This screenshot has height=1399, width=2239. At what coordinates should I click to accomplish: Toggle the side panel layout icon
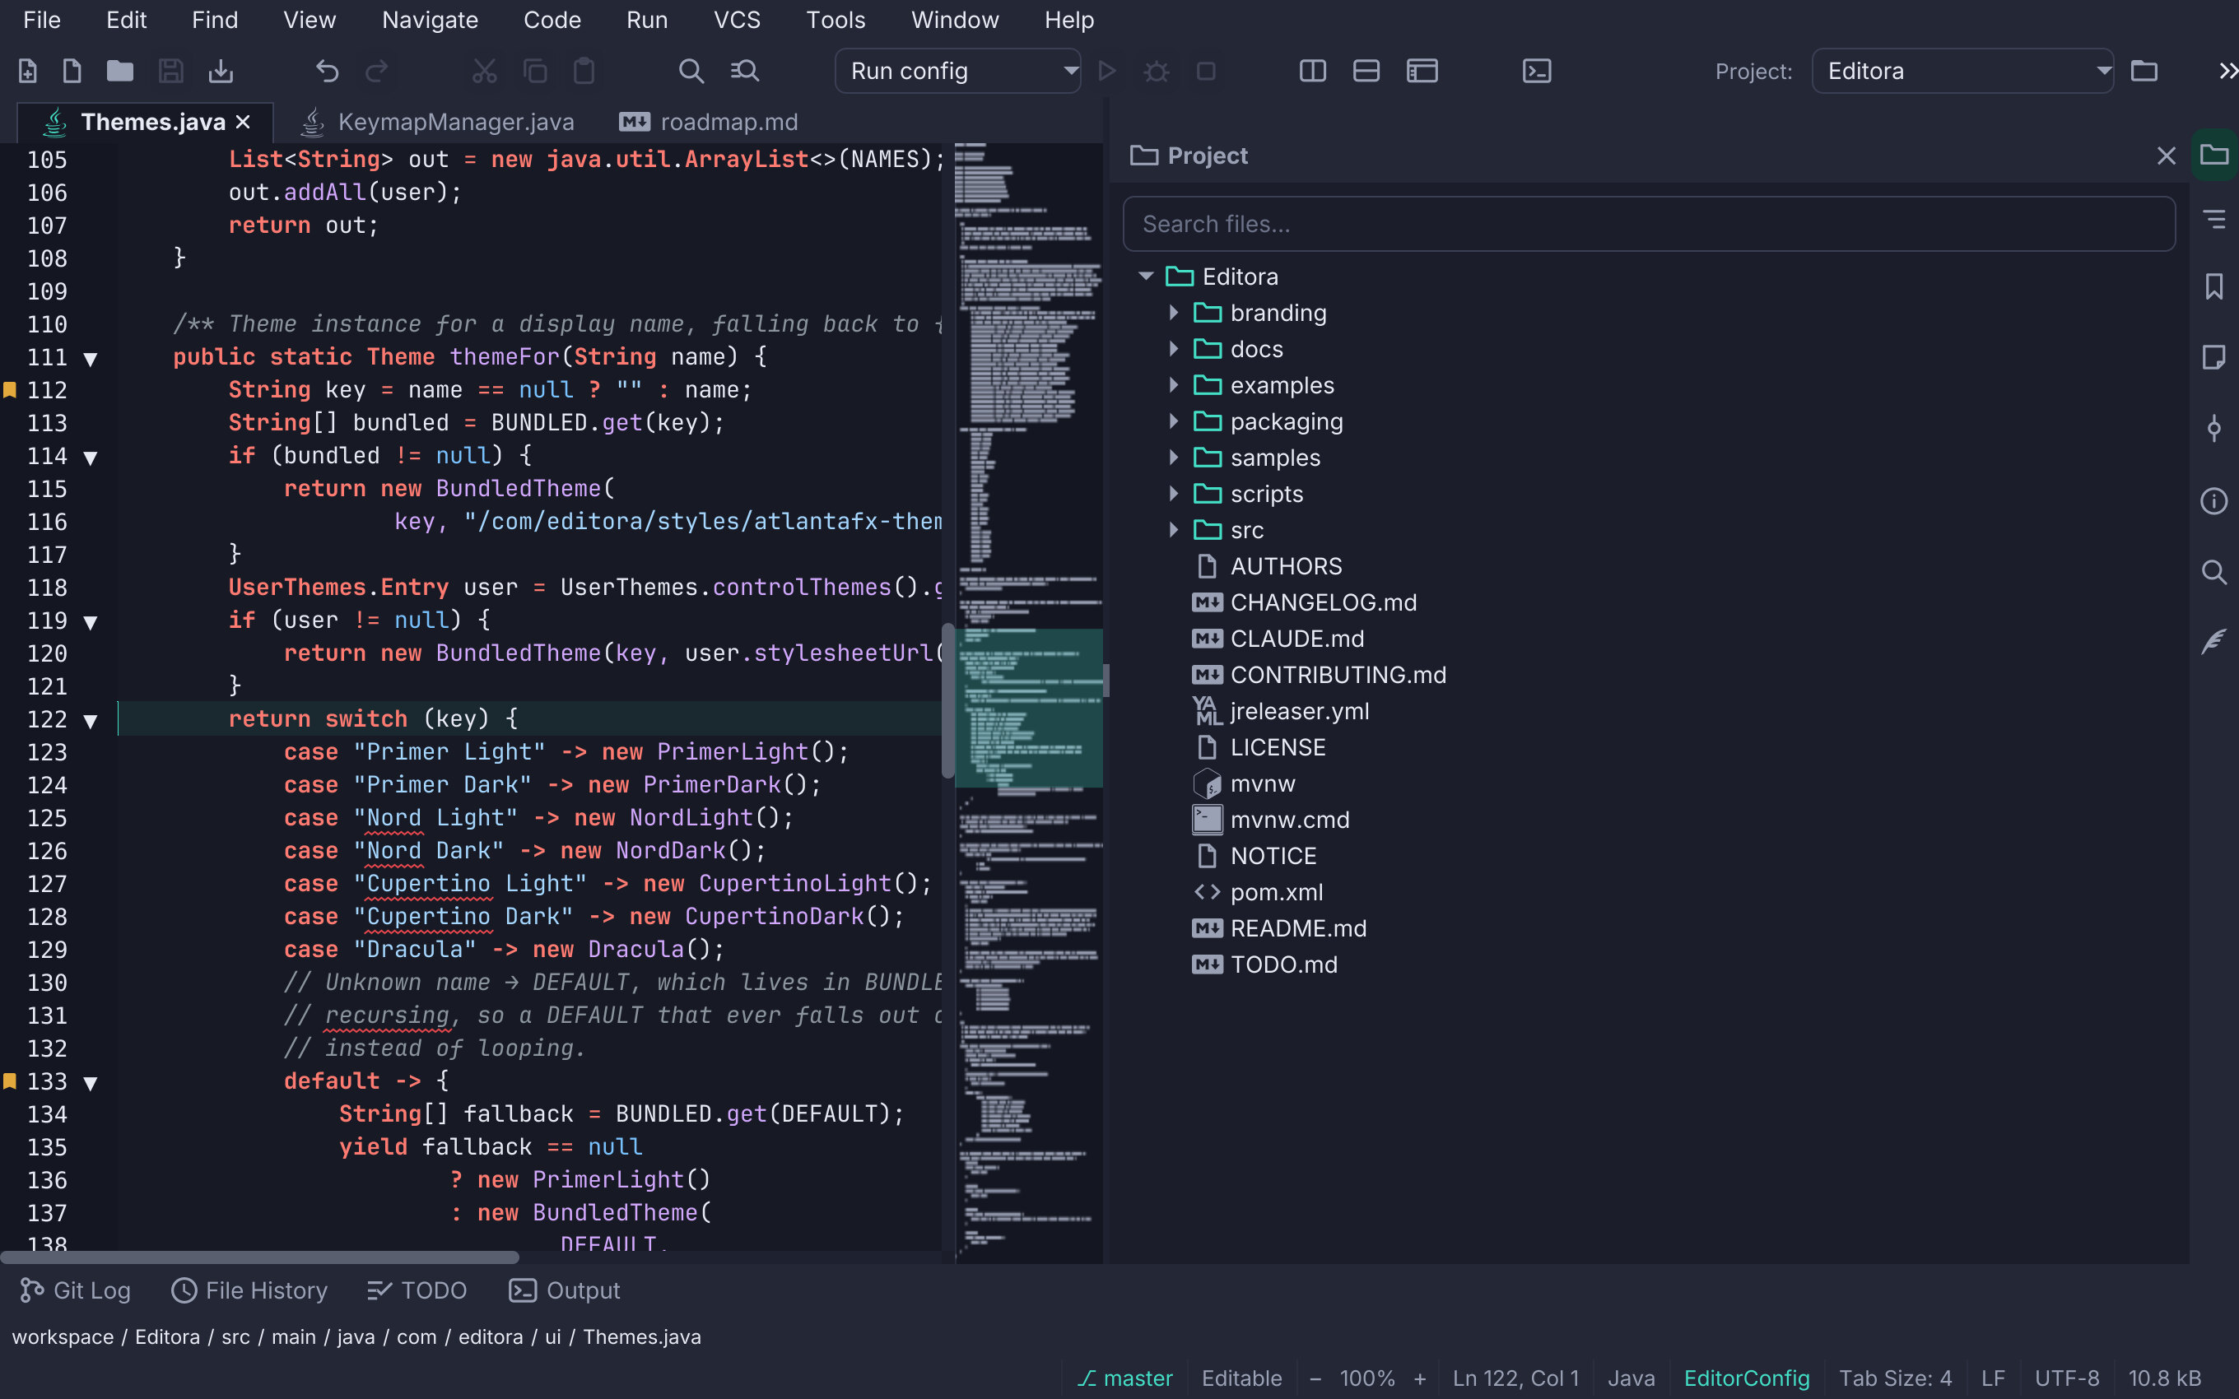click(x=1422, y=72)
